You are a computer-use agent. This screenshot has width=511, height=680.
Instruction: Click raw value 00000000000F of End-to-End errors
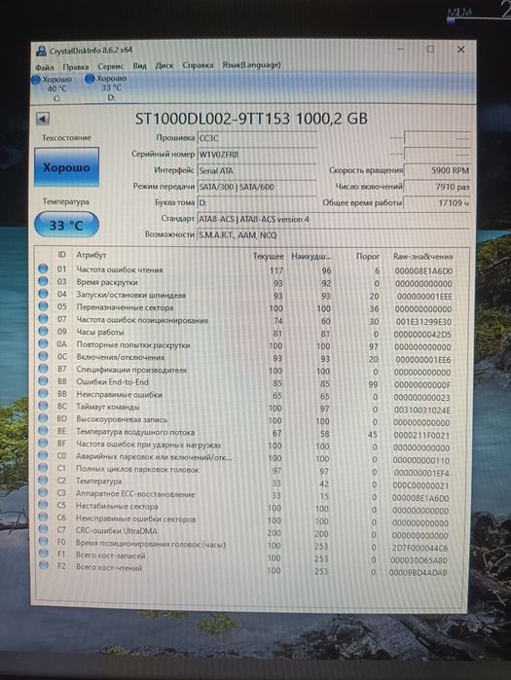point(422,384)
